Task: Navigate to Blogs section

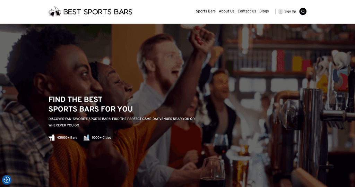Action: click(264, 11)
